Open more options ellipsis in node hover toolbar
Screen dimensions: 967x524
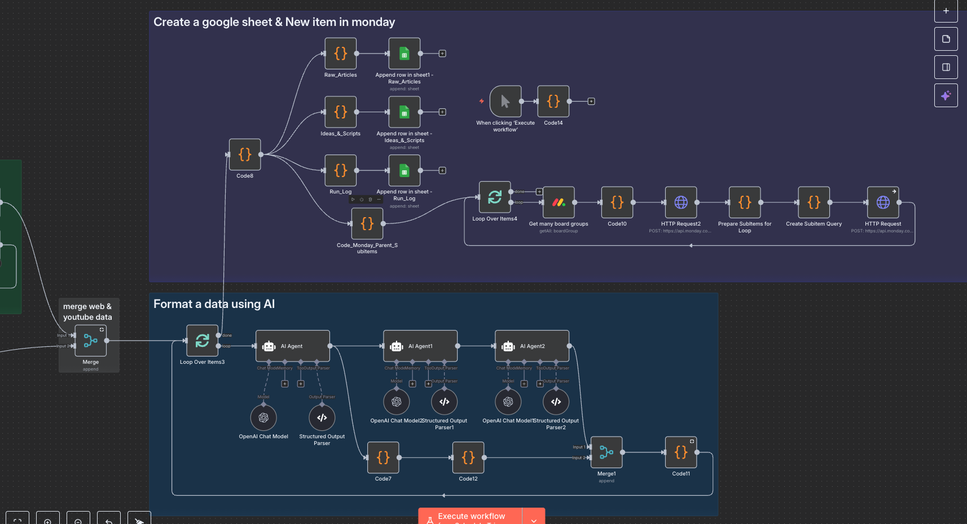pos(379,200)
